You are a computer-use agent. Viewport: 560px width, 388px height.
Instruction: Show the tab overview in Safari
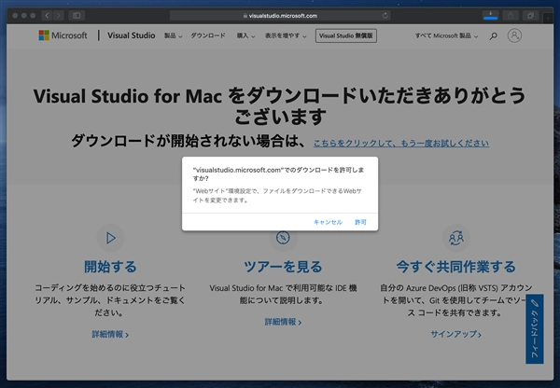531,15
